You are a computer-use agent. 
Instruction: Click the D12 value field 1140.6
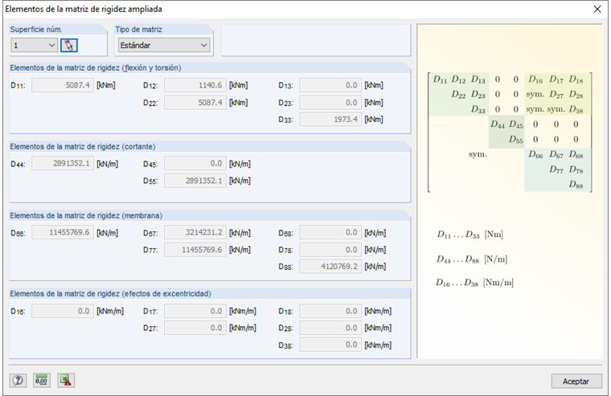tap(195, 85)
